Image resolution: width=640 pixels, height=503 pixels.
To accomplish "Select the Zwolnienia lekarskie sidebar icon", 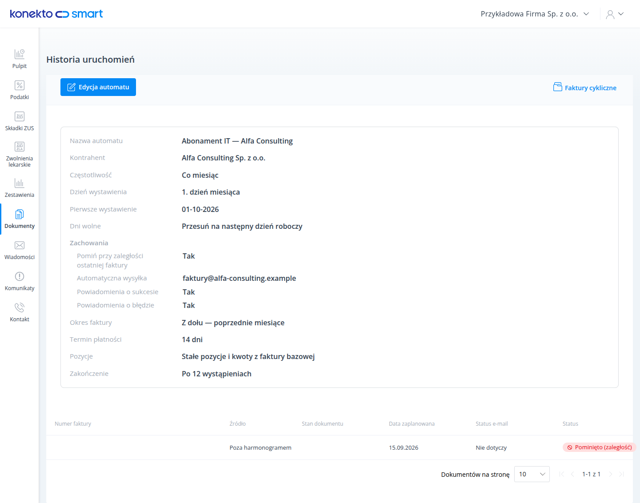I will 20,147.
